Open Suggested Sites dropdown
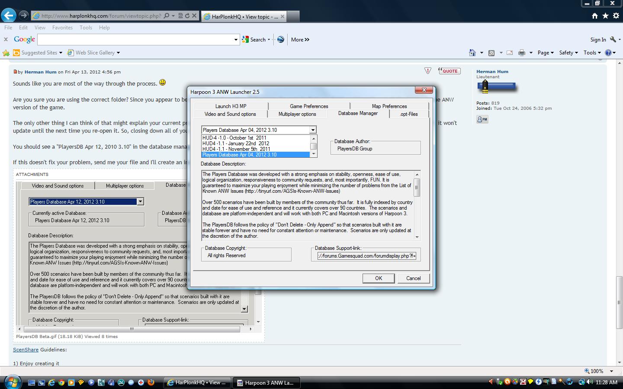 [x=61, y=53]
